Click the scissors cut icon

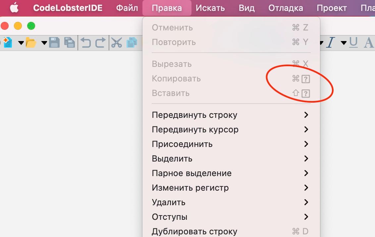point(117,42)
